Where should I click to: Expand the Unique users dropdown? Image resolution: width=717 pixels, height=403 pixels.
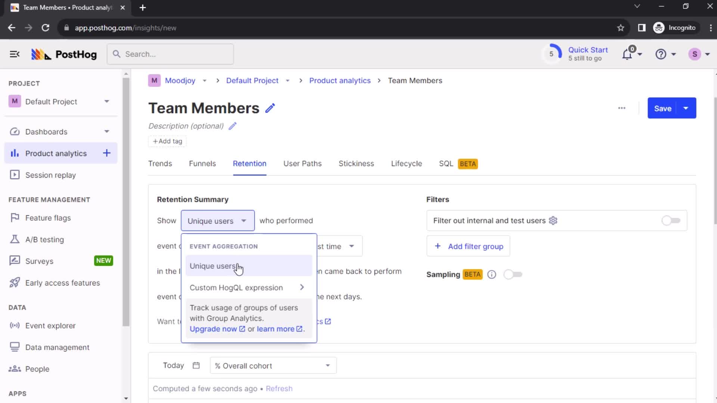[217, 221]
